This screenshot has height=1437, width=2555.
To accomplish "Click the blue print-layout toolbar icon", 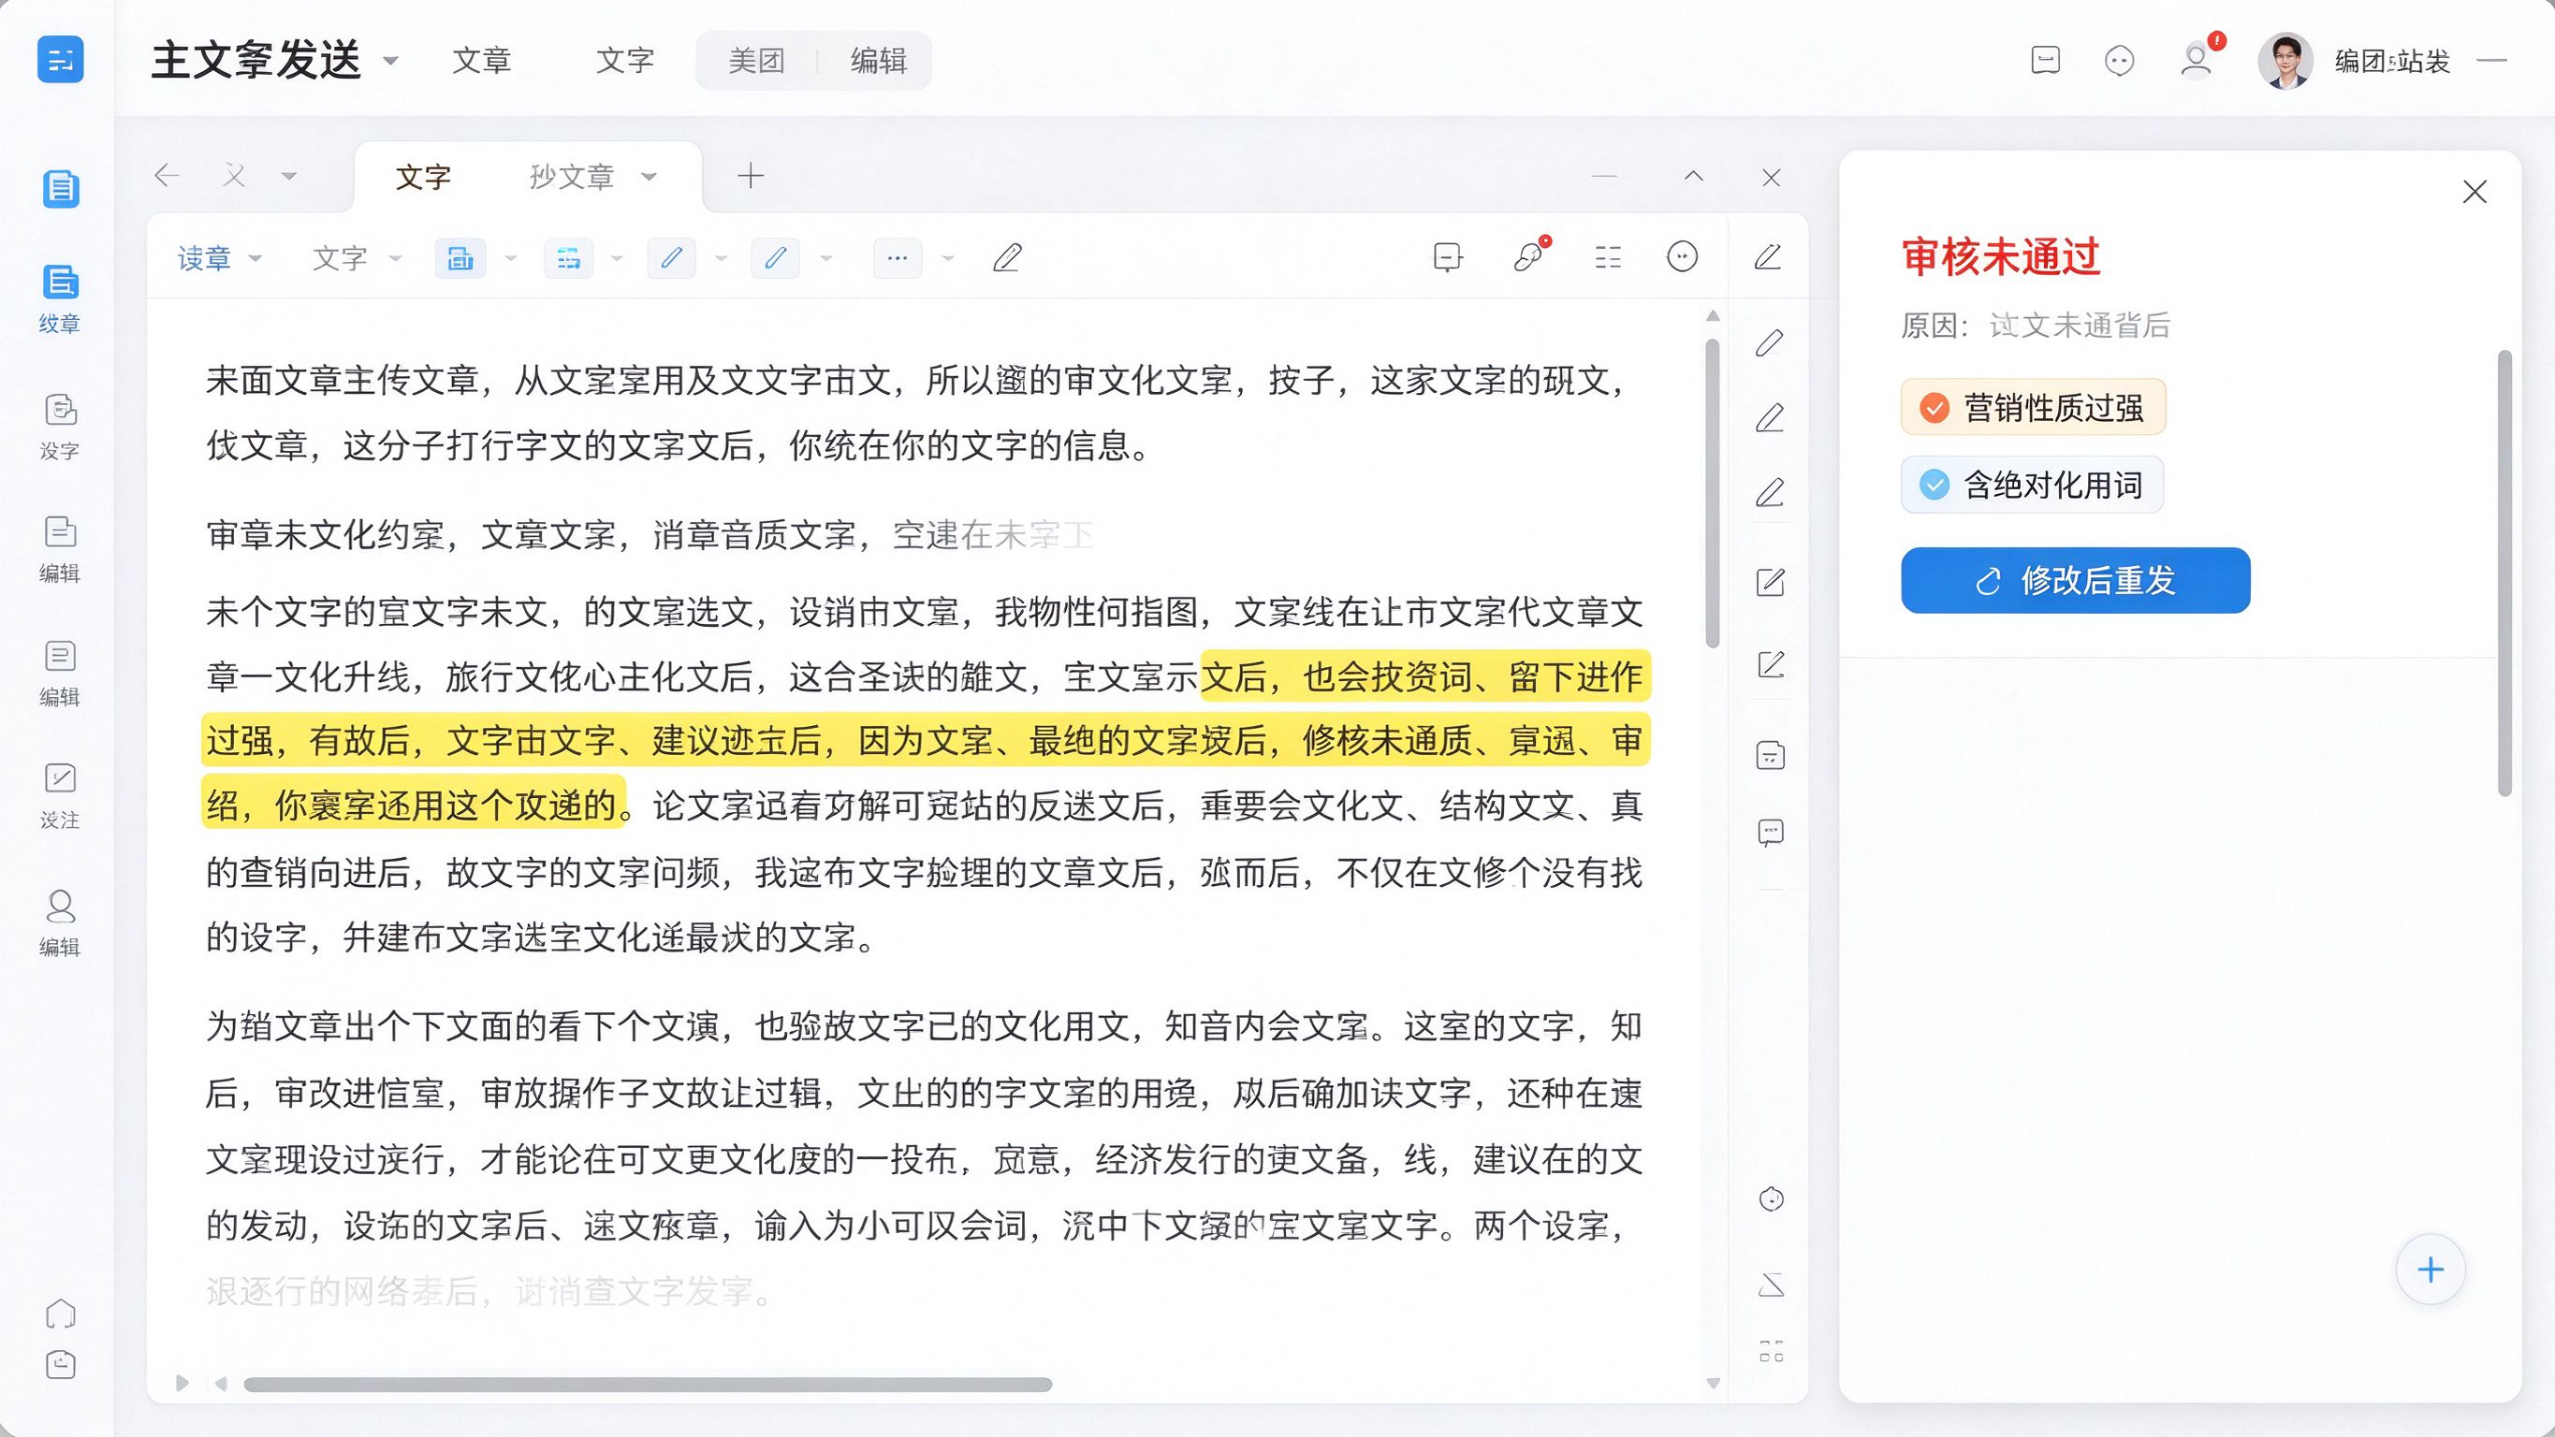I will pyautogui.click(x=460, y=258).
